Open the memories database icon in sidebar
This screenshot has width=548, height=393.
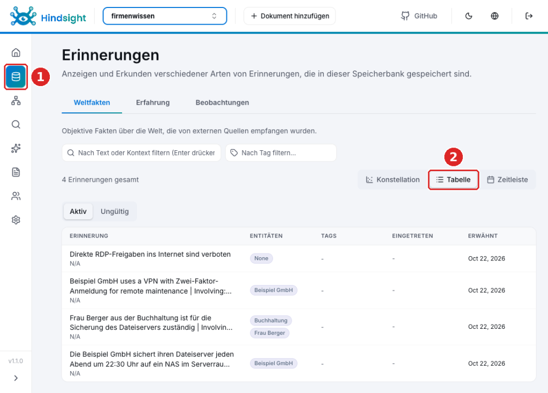(x=16, y=76)
